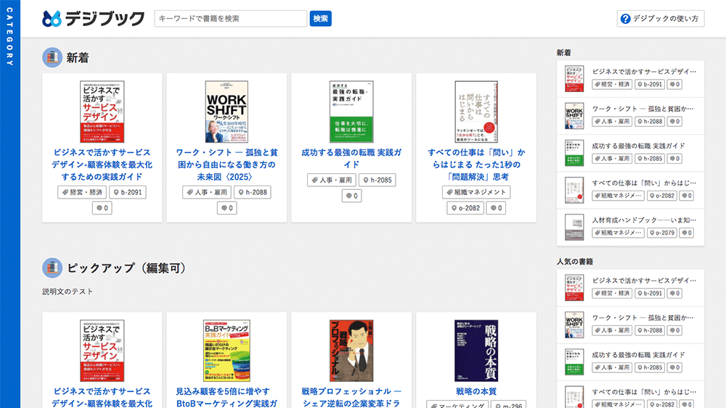726x408 pixels.
Task: Click the 戦略の本質 book cover thumbnail
Action: (476, 351)
